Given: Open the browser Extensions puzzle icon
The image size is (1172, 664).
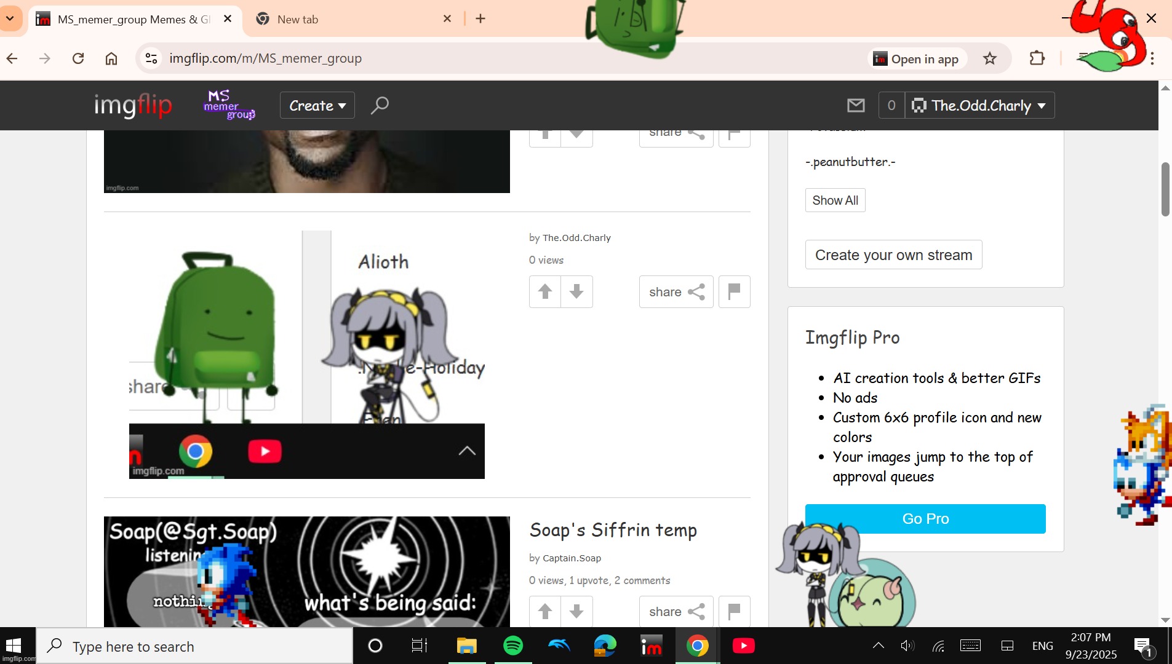Looking at the screenshot, I should (x=1037, y=58).
